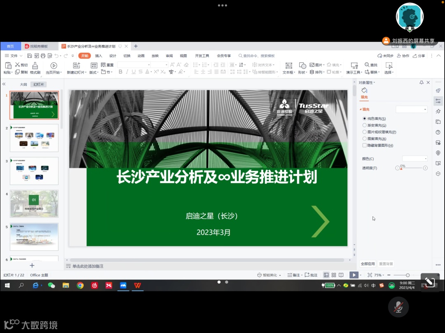
Task: Open the zoom percentage 75% dropdown
Action: point(379,275)
